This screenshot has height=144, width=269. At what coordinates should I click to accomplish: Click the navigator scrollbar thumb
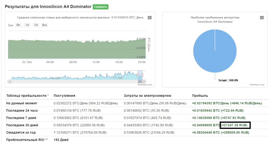click(140, 81)
